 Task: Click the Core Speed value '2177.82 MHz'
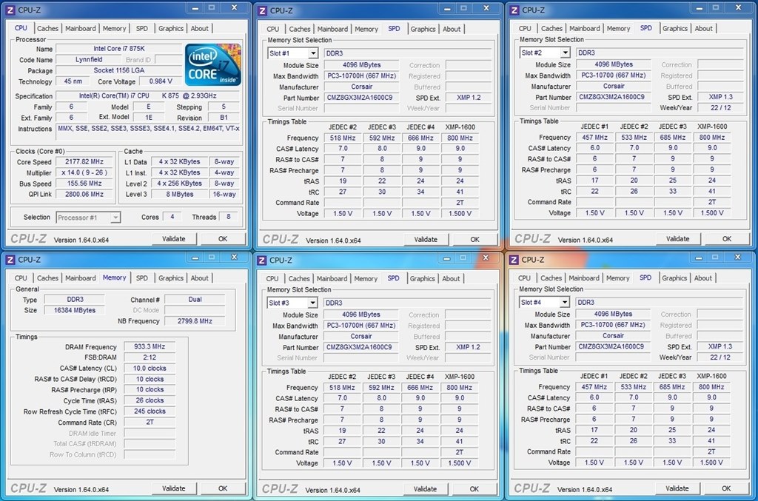point(84,162)
